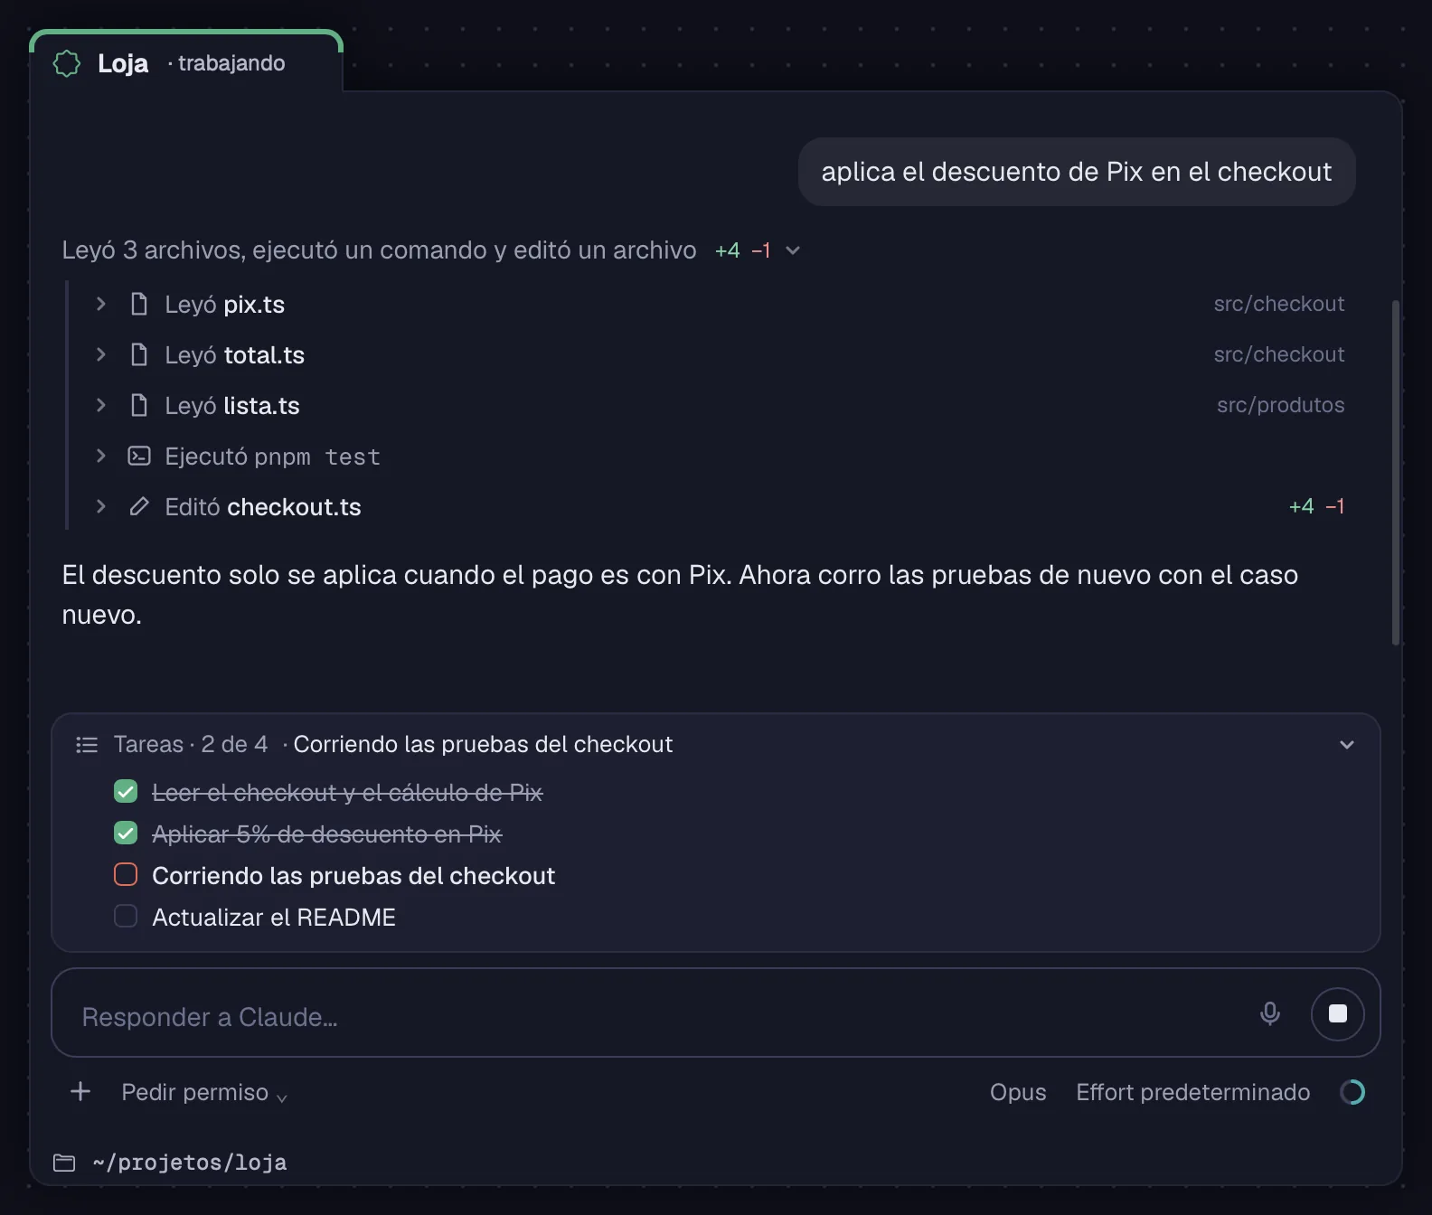Open the pix.ts file name
Screen dimensions: 1432x1215
click(x=254, y=305)
